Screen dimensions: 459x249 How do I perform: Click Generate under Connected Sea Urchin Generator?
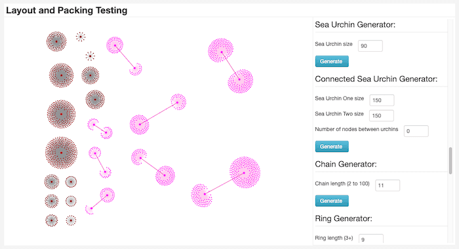tap(332, 147)
